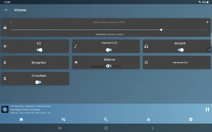Viewport: 212px width, 132px height.
Task: Open search from the bottom bar
Action: click(x=106, y=119)
